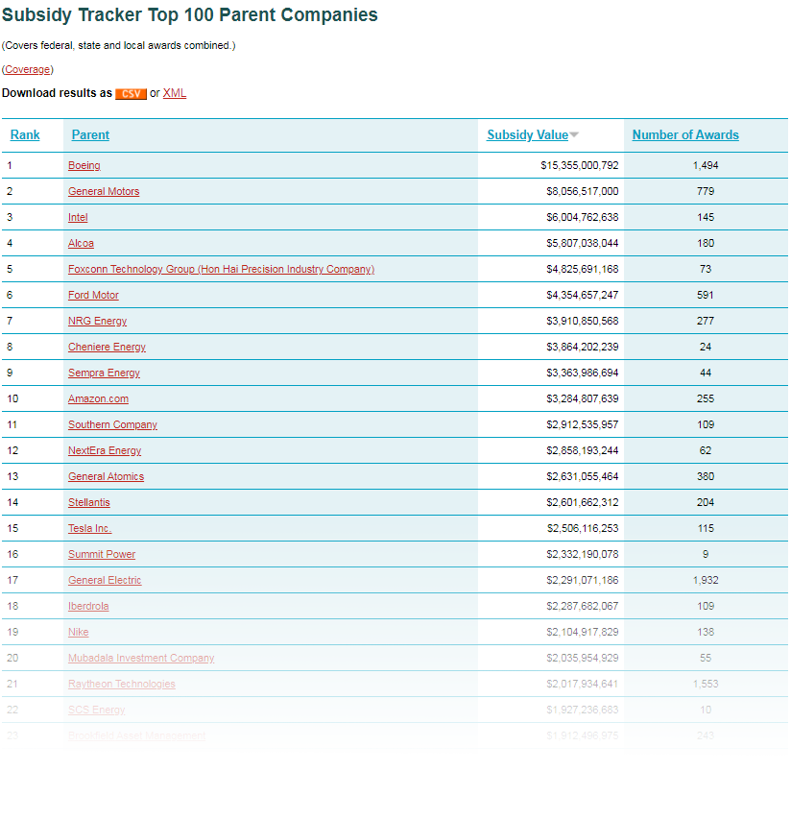This screenshot has width=791, height=819.
Task: Open the General Electric link
Action: (x=105, y=580)
